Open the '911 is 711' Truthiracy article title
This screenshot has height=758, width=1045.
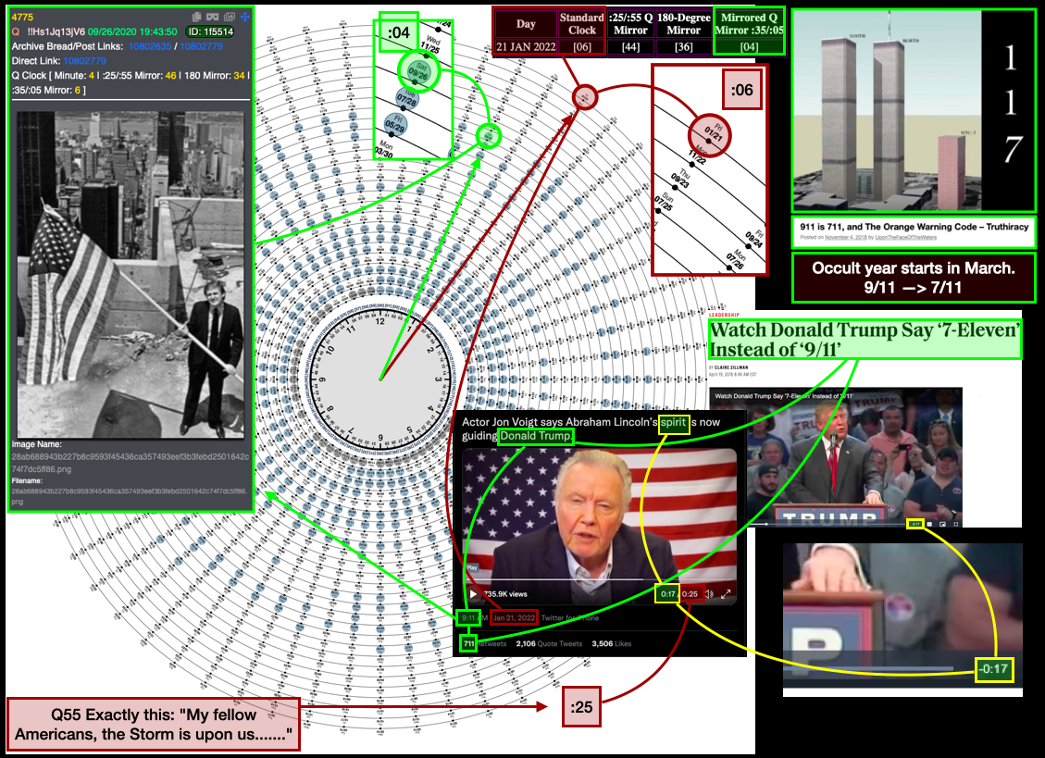pos(914,227)
